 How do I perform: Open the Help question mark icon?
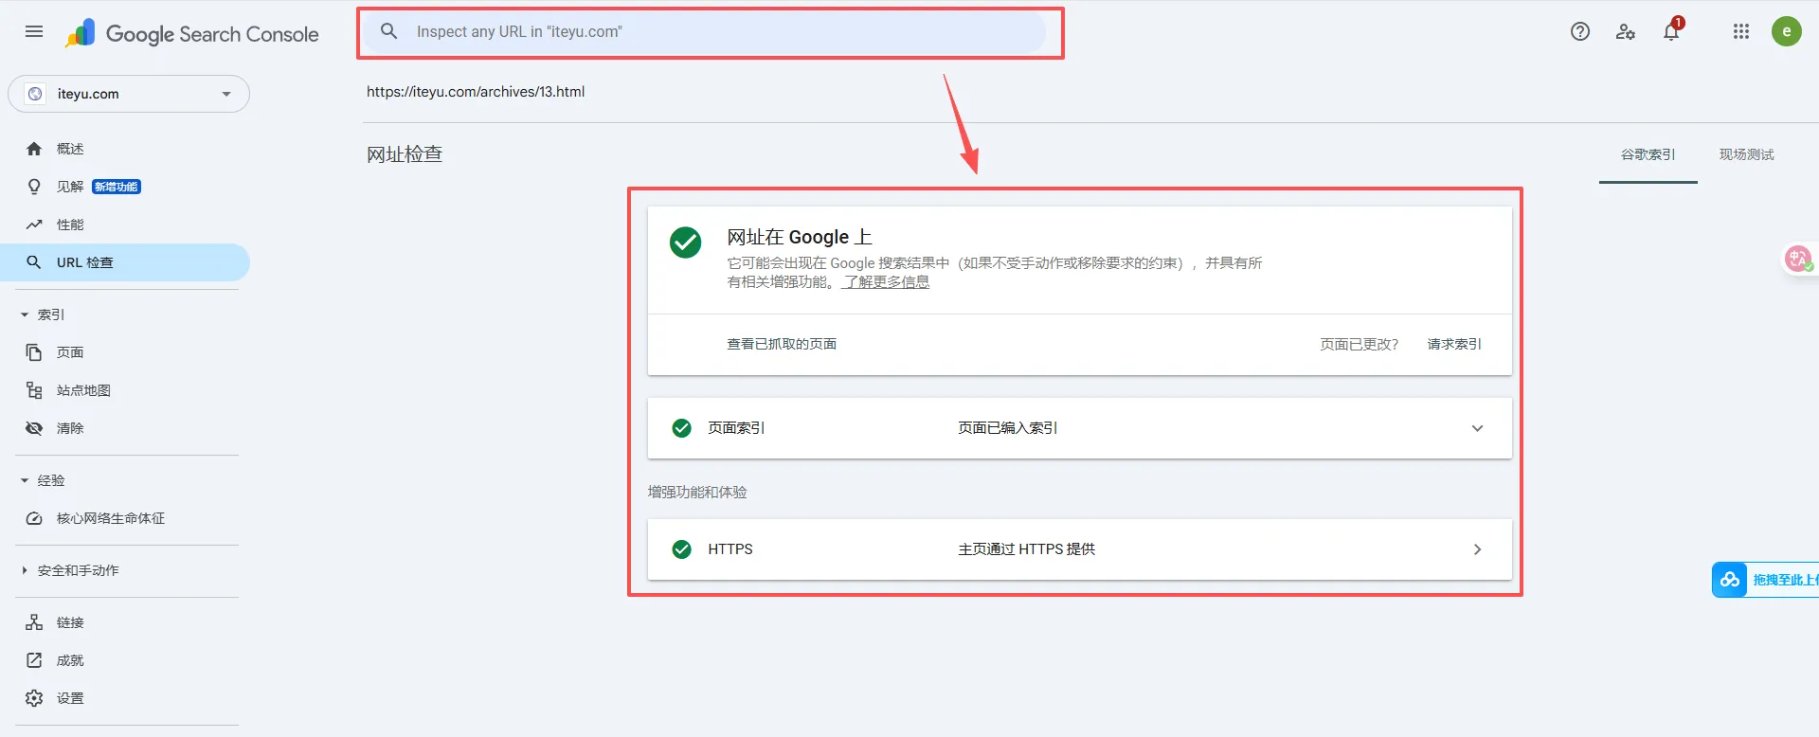click(x=1579, y=31)
